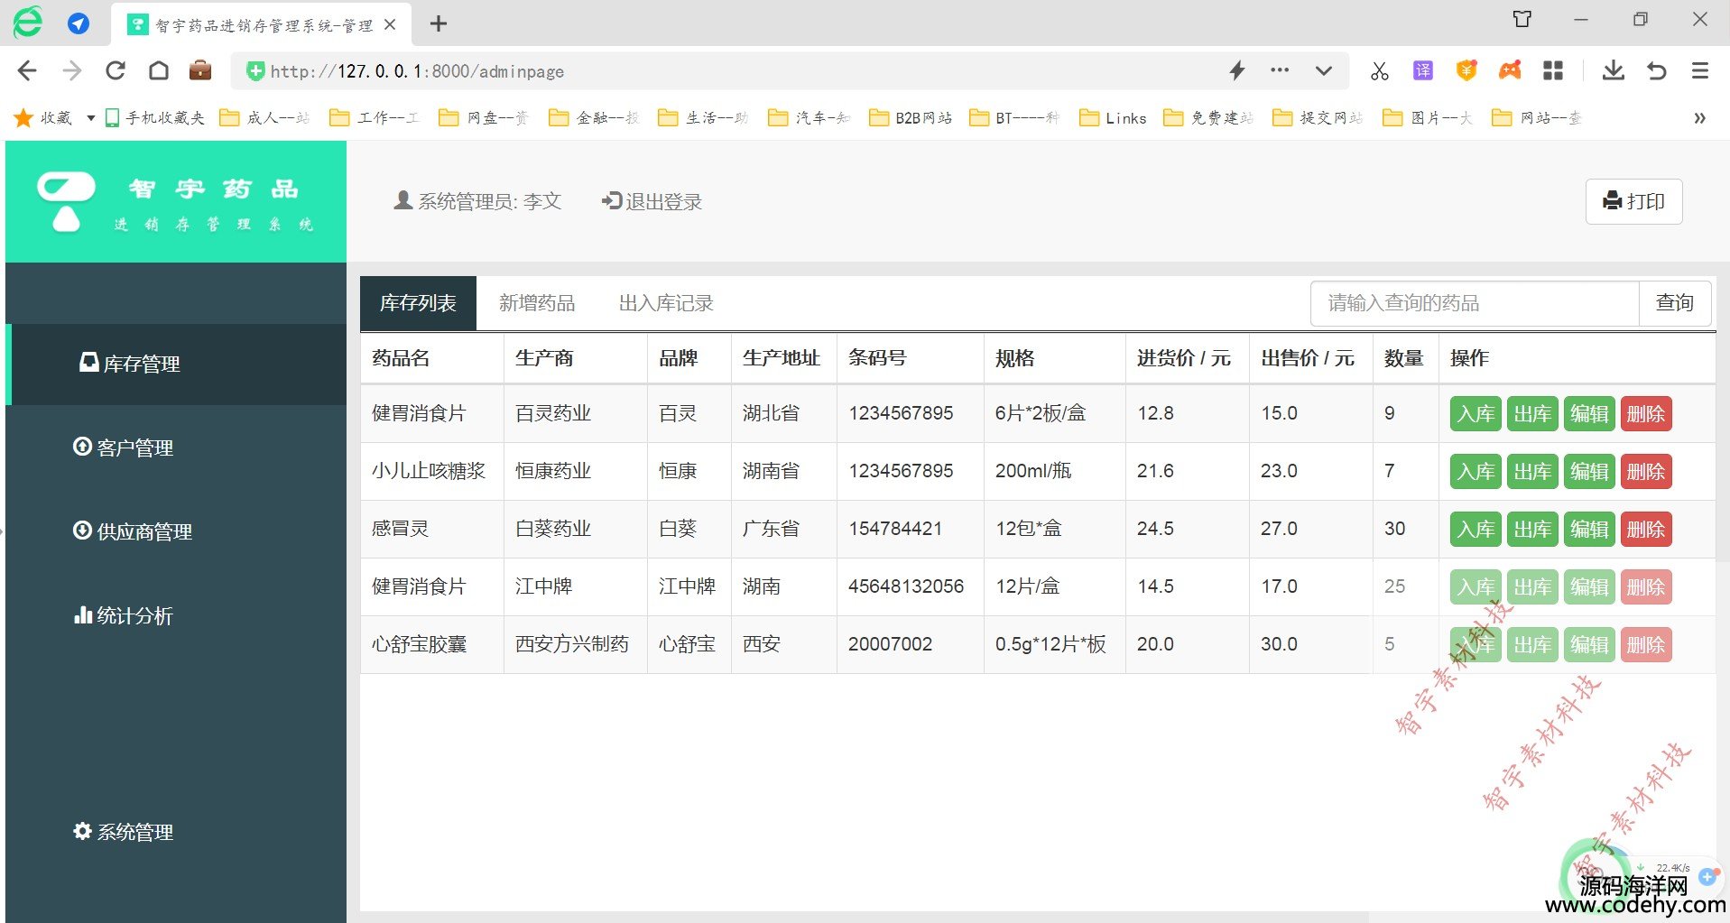Click the lightning speed mode icon
Viewport: 1730px width, 923px height.
coord(1237,70)
